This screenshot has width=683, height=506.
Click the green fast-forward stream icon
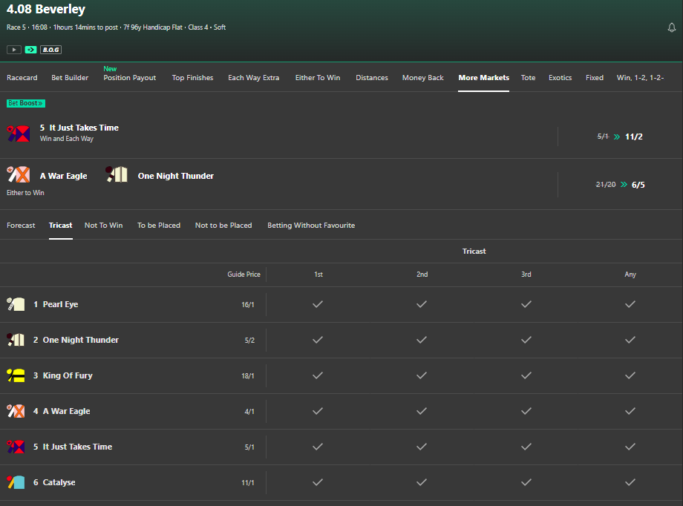pyautogui.click(x=29, y=50)
